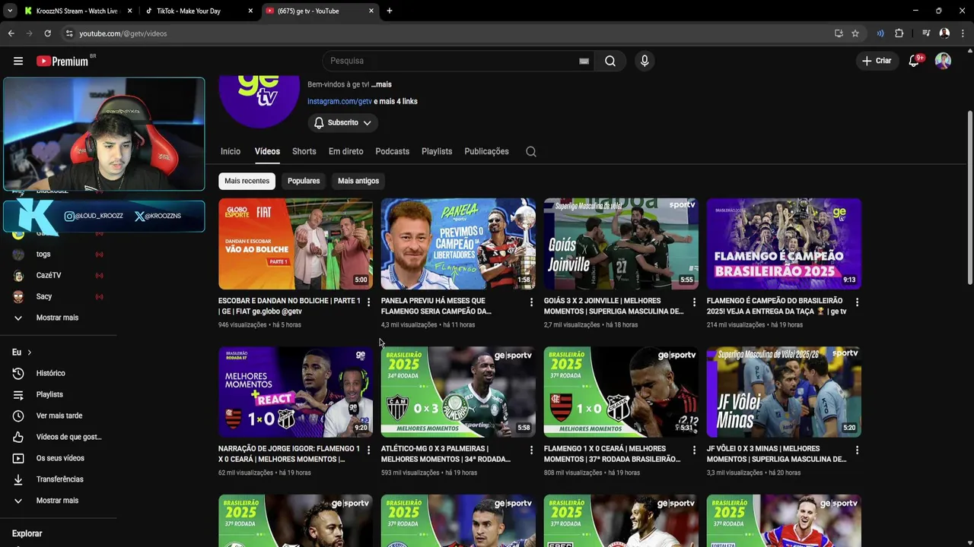
Task: Open the Eu section chevron
Action: click(x=29, y=353)
